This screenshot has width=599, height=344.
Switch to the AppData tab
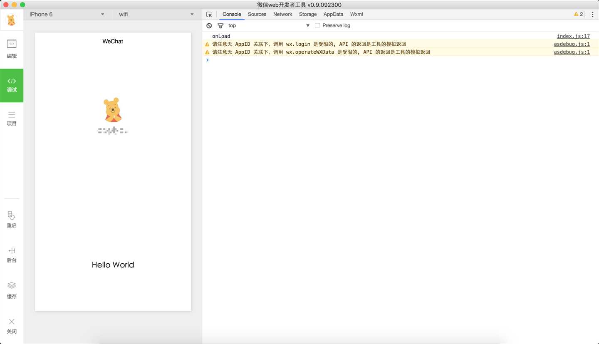tap(334, 14)
